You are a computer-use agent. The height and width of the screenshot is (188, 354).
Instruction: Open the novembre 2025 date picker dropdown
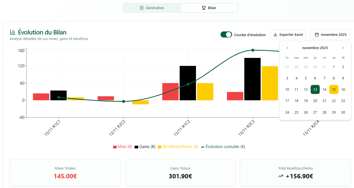pos(331,35)
